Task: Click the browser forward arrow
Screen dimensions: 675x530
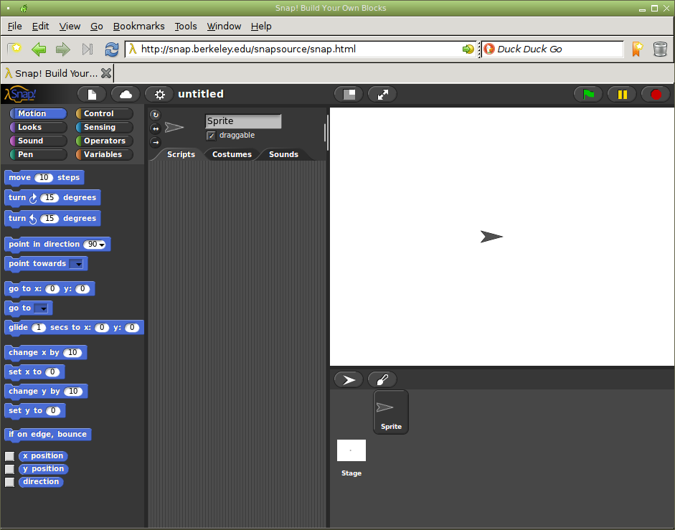Action: 63,49
